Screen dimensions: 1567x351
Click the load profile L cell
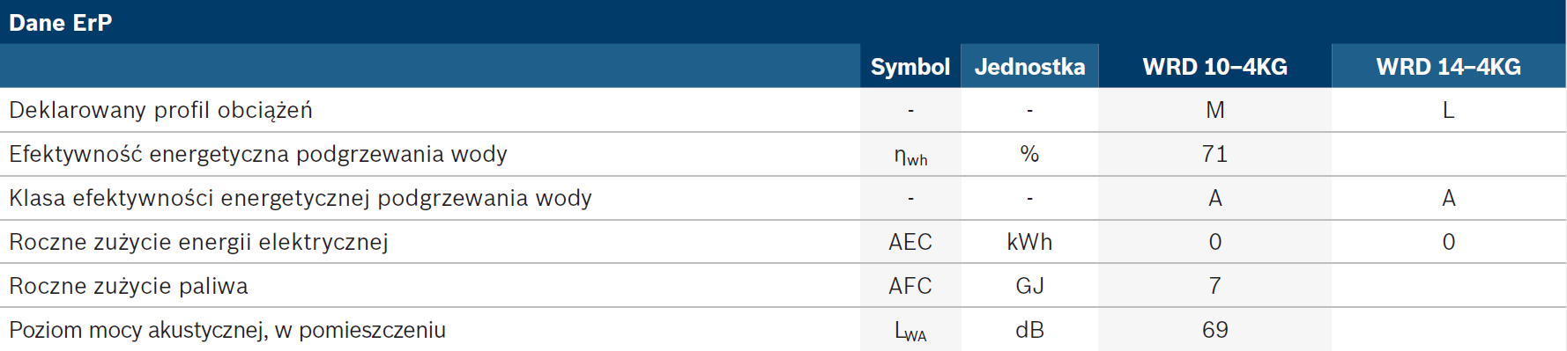1448,110
